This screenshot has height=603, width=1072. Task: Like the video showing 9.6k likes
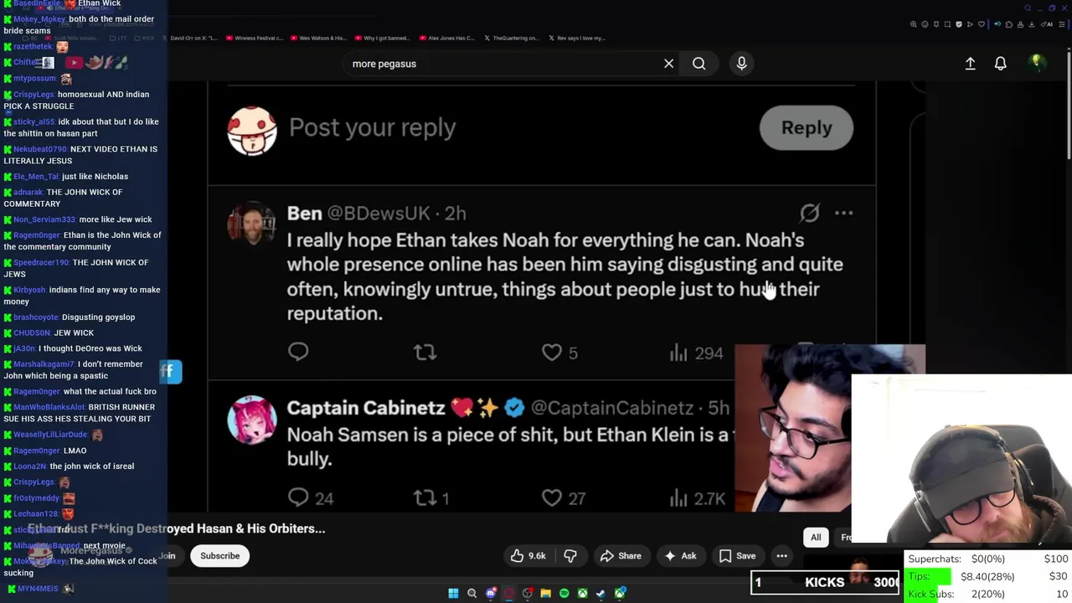[x=528, y=556]
